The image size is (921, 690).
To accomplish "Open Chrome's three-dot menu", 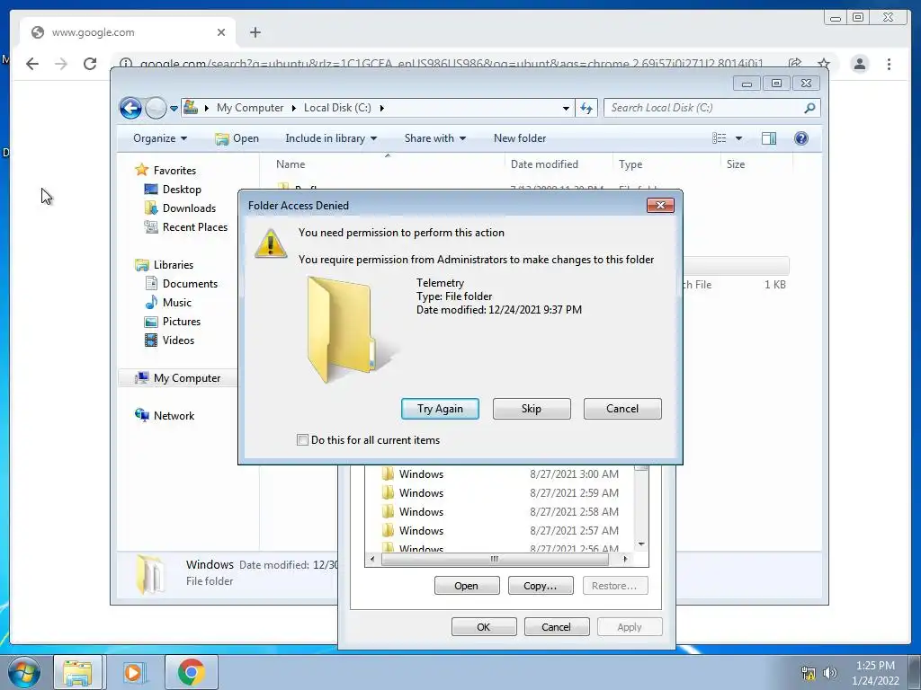I will [889, 64].
